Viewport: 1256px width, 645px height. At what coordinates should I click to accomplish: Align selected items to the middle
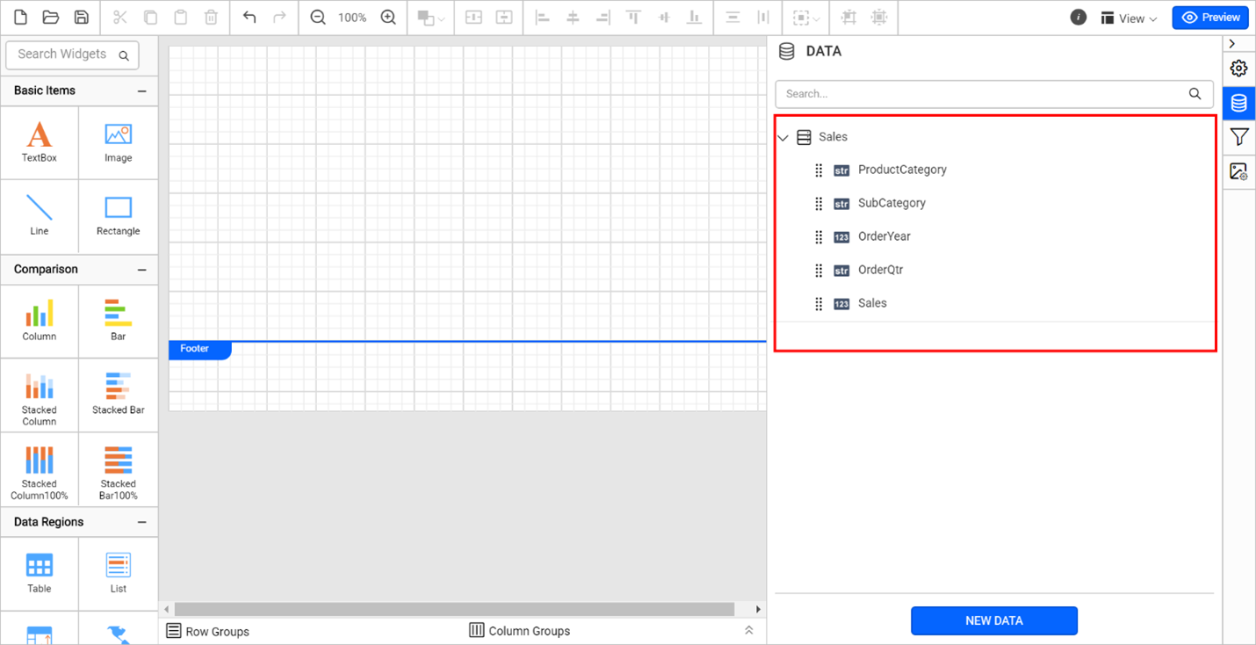click(664, 18)
